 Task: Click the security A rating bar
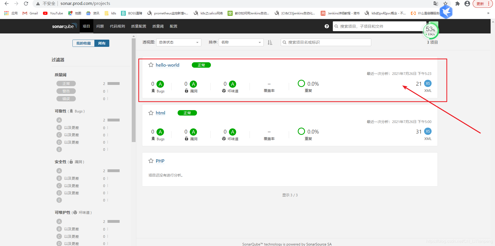pos(113,171)
